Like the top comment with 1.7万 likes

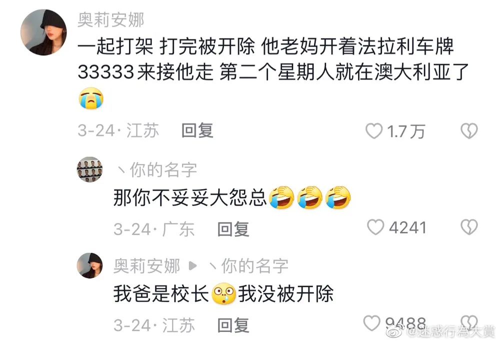[373, 131]
